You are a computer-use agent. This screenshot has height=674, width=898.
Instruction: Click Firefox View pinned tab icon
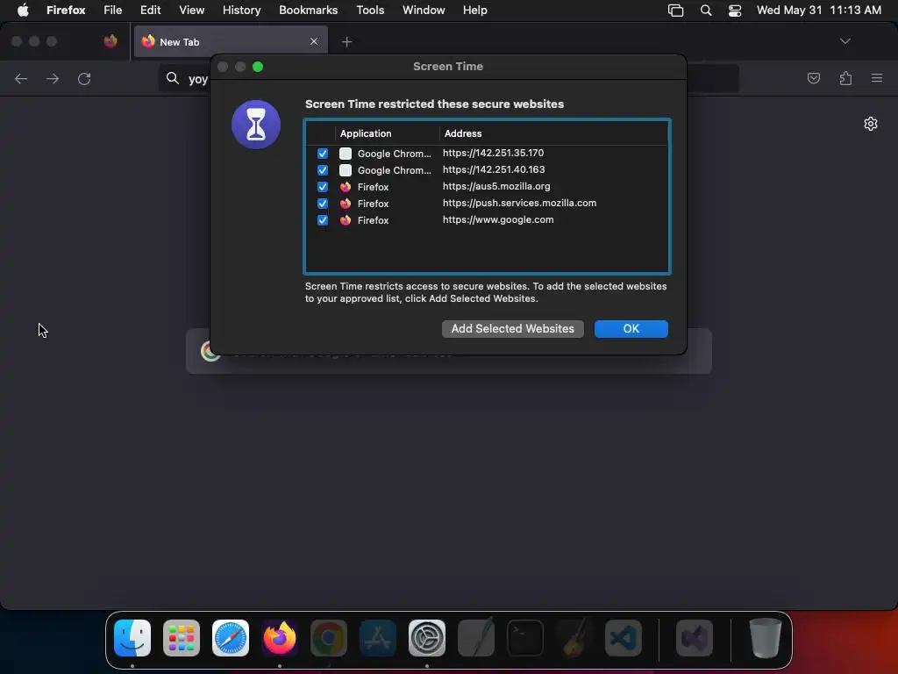coord(110,41)
